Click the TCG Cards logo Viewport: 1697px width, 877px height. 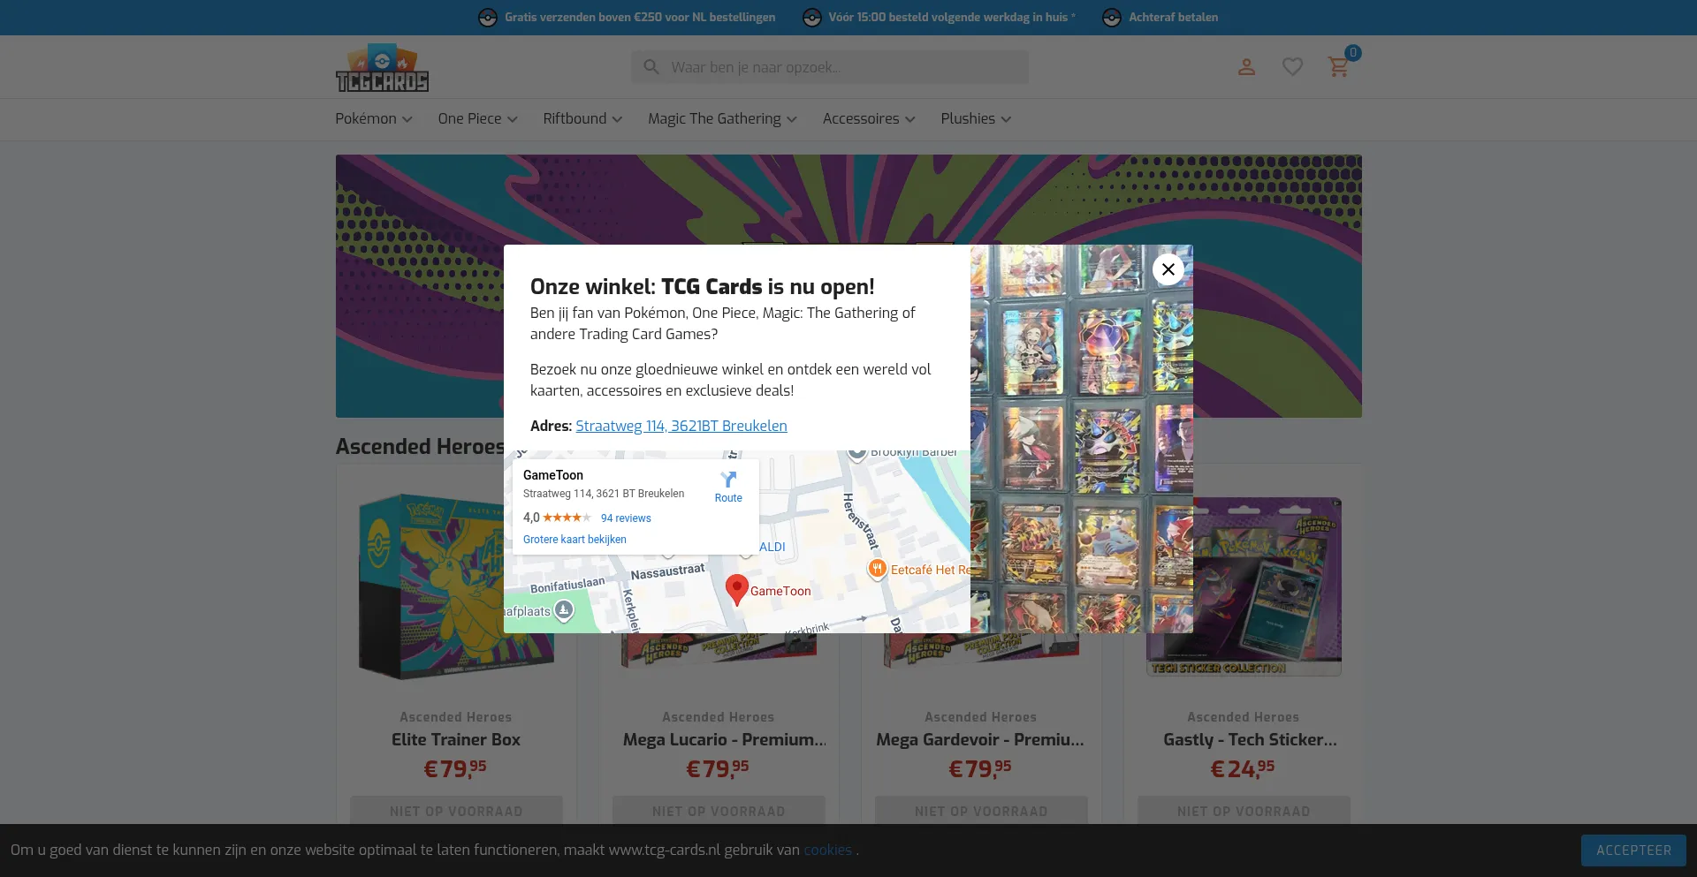click(x=382, y=68)
